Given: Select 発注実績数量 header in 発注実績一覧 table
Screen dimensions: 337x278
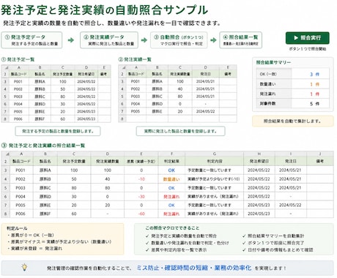Looking at the screenshot, I should (x=180, y=74).
